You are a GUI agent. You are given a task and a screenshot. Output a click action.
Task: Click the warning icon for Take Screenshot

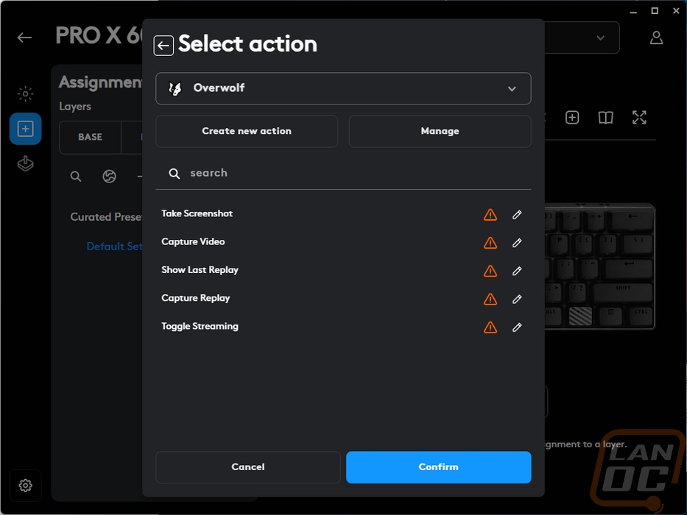(490, 215)
